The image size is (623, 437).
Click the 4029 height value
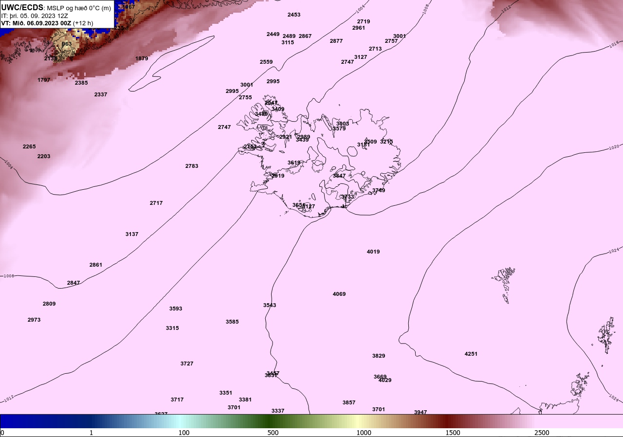[385, 380]
